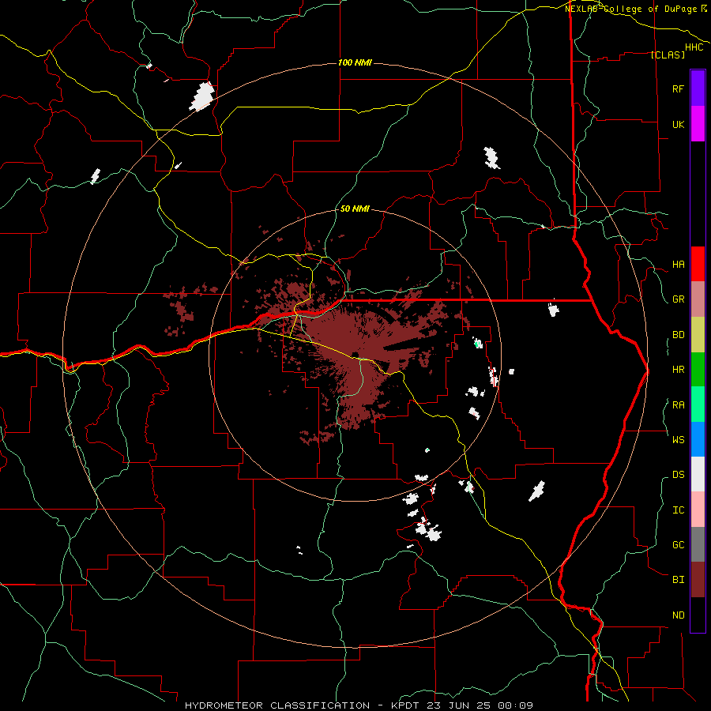Click the GC legend label

click(678, 544)
